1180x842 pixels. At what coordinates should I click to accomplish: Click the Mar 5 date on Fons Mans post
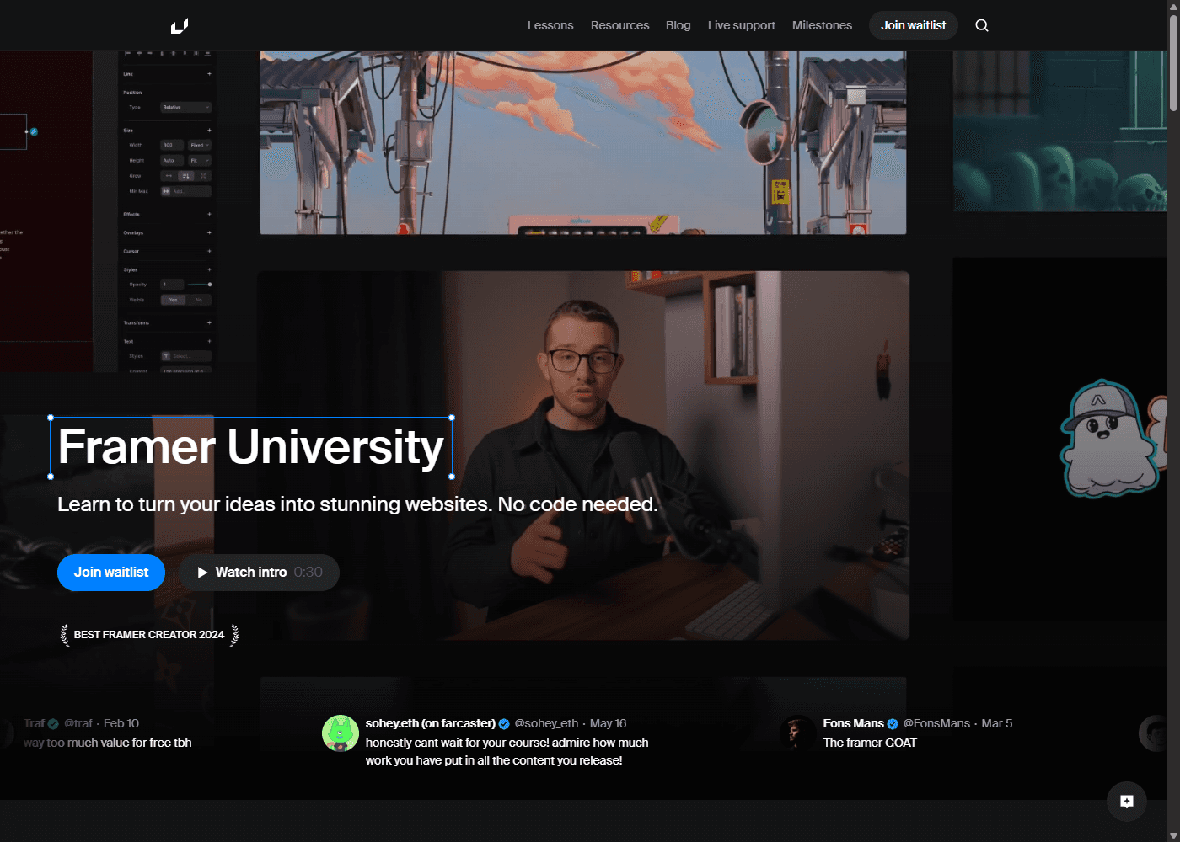click(x=997, y=723)
